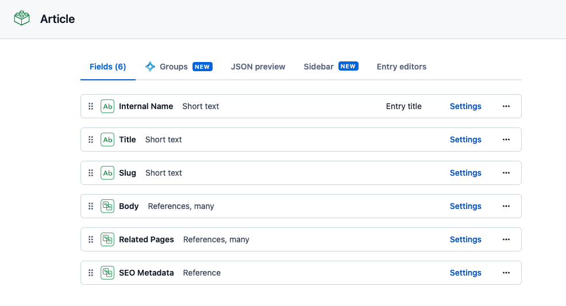Screen dimensions: 566x306
Task: Expand the three-dot menu for Body field
Action: click(x=506, y=206)
